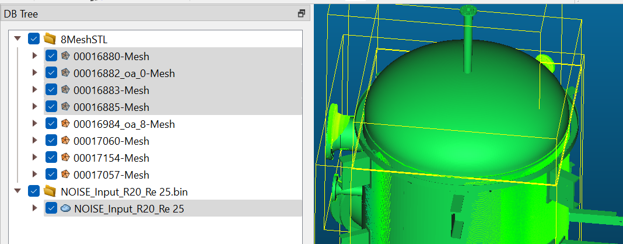The height and width of the screenshot is (244, 623).
Task: Toggle visibility checkbox of 00017057-Mesh
Action: (x=51, y=175)
